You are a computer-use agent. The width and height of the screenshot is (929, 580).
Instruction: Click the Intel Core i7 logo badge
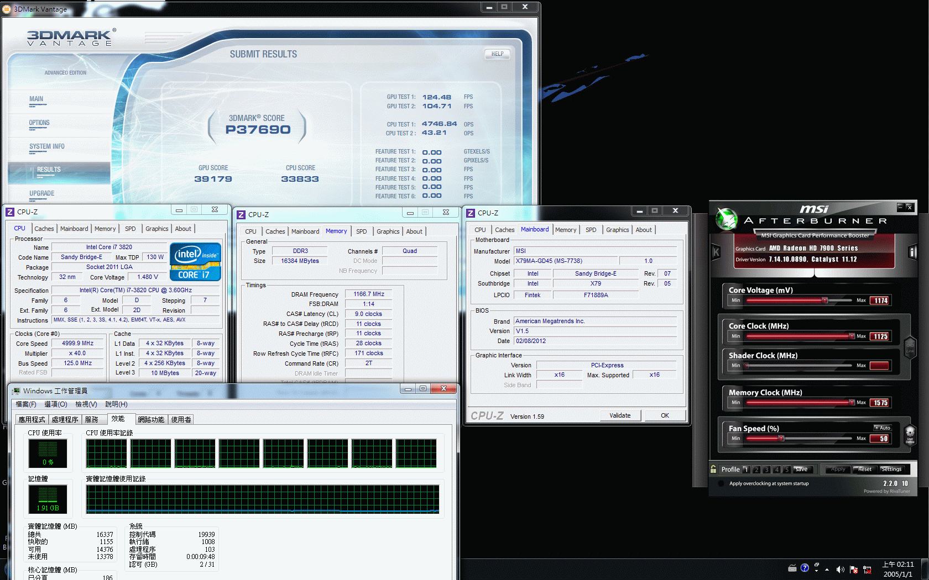tap(195, 262)
